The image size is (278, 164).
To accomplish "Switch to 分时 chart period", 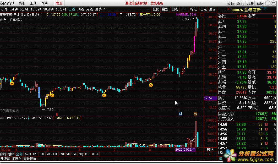I will pyautogui.click(x=4, y=9).
